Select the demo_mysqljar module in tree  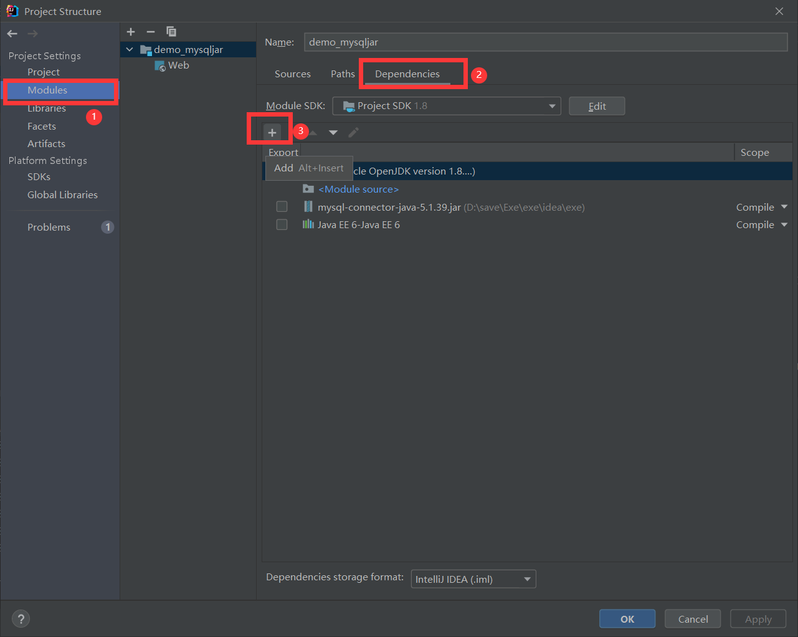point(188,50)
